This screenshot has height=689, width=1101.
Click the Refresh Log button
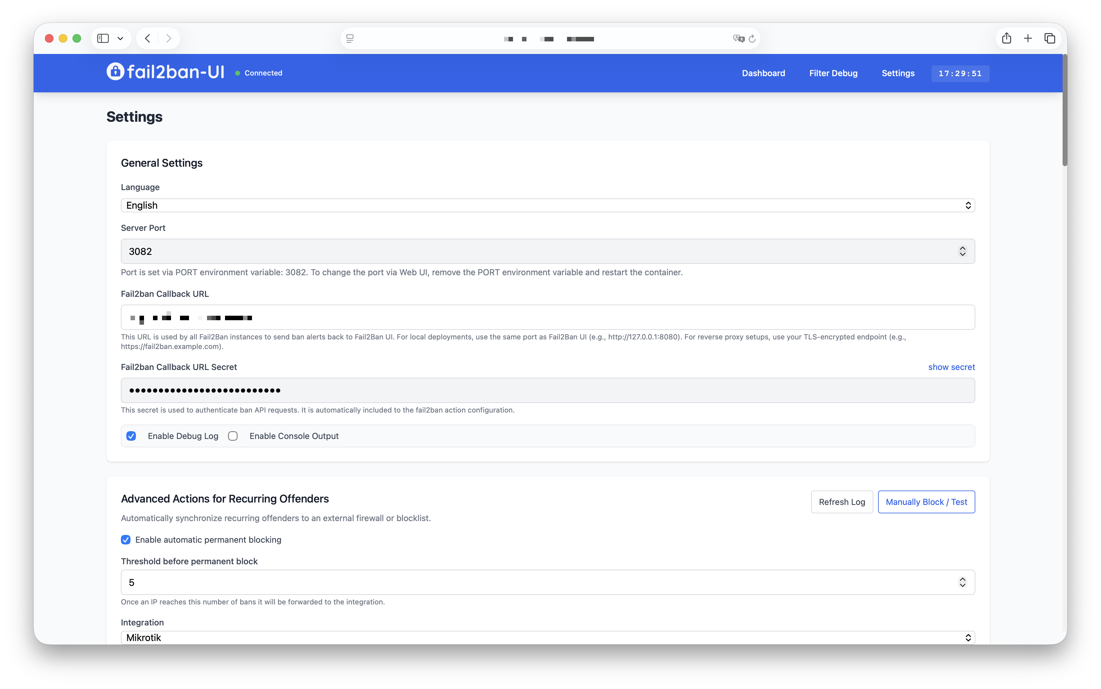click(x=841, y=502)
